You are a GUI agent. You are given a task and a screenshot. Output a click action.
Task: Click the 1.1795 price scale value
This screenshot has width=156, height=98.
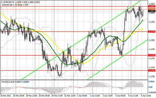coord(152,22)
